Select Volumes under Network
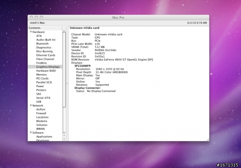The width and height of the screenshot is (241, 168). click(x=42, y=125)
